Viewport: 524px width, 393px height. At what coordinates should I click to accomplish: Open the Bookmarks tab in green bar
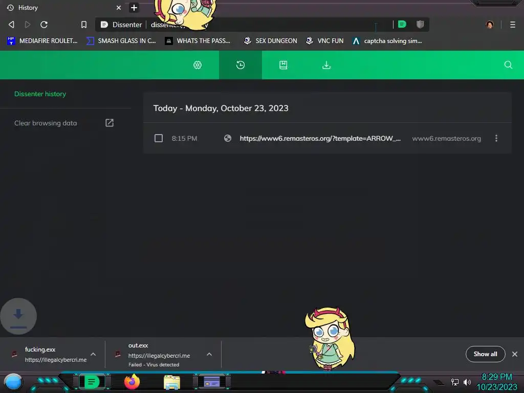[x=283, y=65]
